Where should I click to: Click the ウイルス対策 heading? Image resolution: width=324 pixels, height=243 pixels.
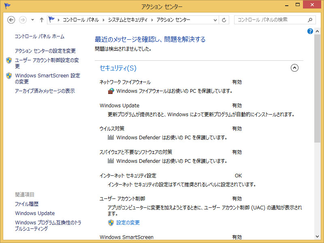[112, 128]
